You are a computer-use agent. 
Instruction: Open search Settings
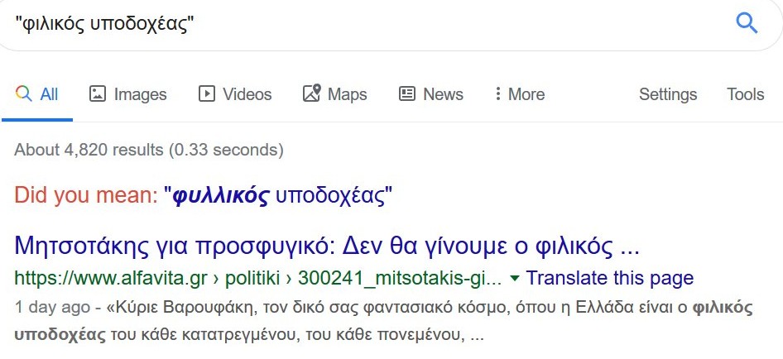pyautogui.click(x=668, y=94)
